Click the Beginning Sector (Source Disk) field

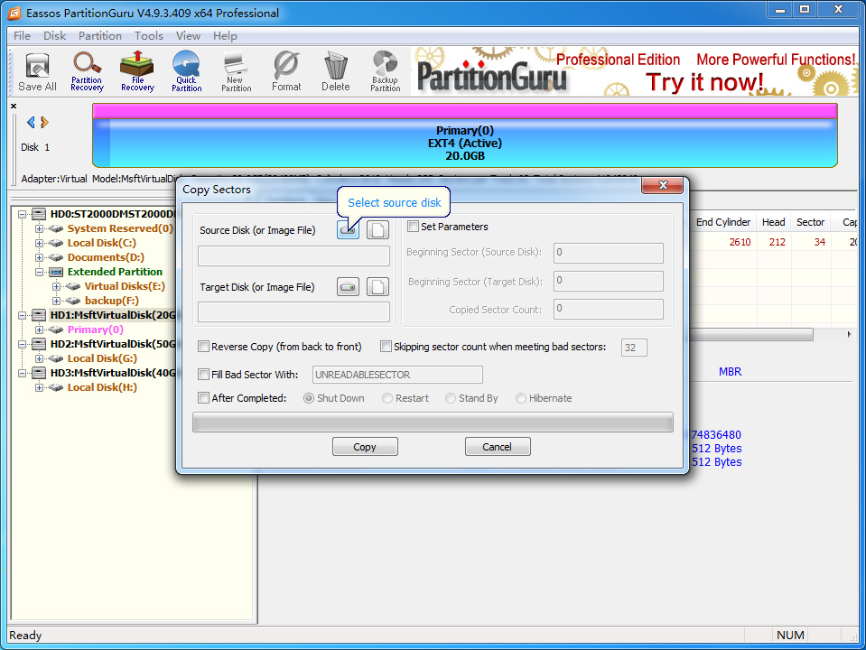[608, 253]
